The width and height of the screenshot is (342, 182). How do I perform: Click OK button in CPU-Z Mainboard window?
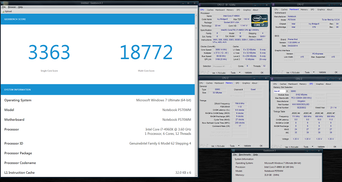[336, 72]
